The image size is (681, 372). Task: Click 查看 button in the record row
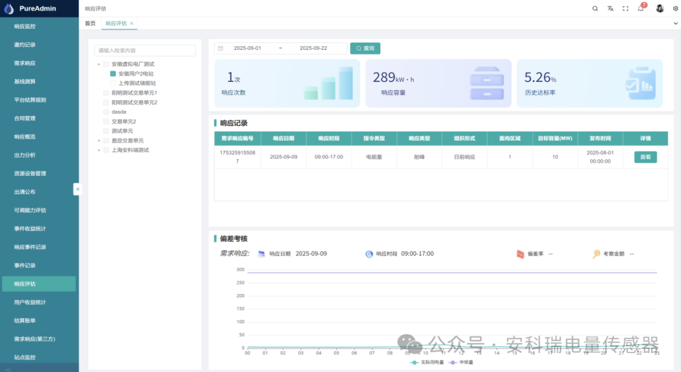(646, 157)
